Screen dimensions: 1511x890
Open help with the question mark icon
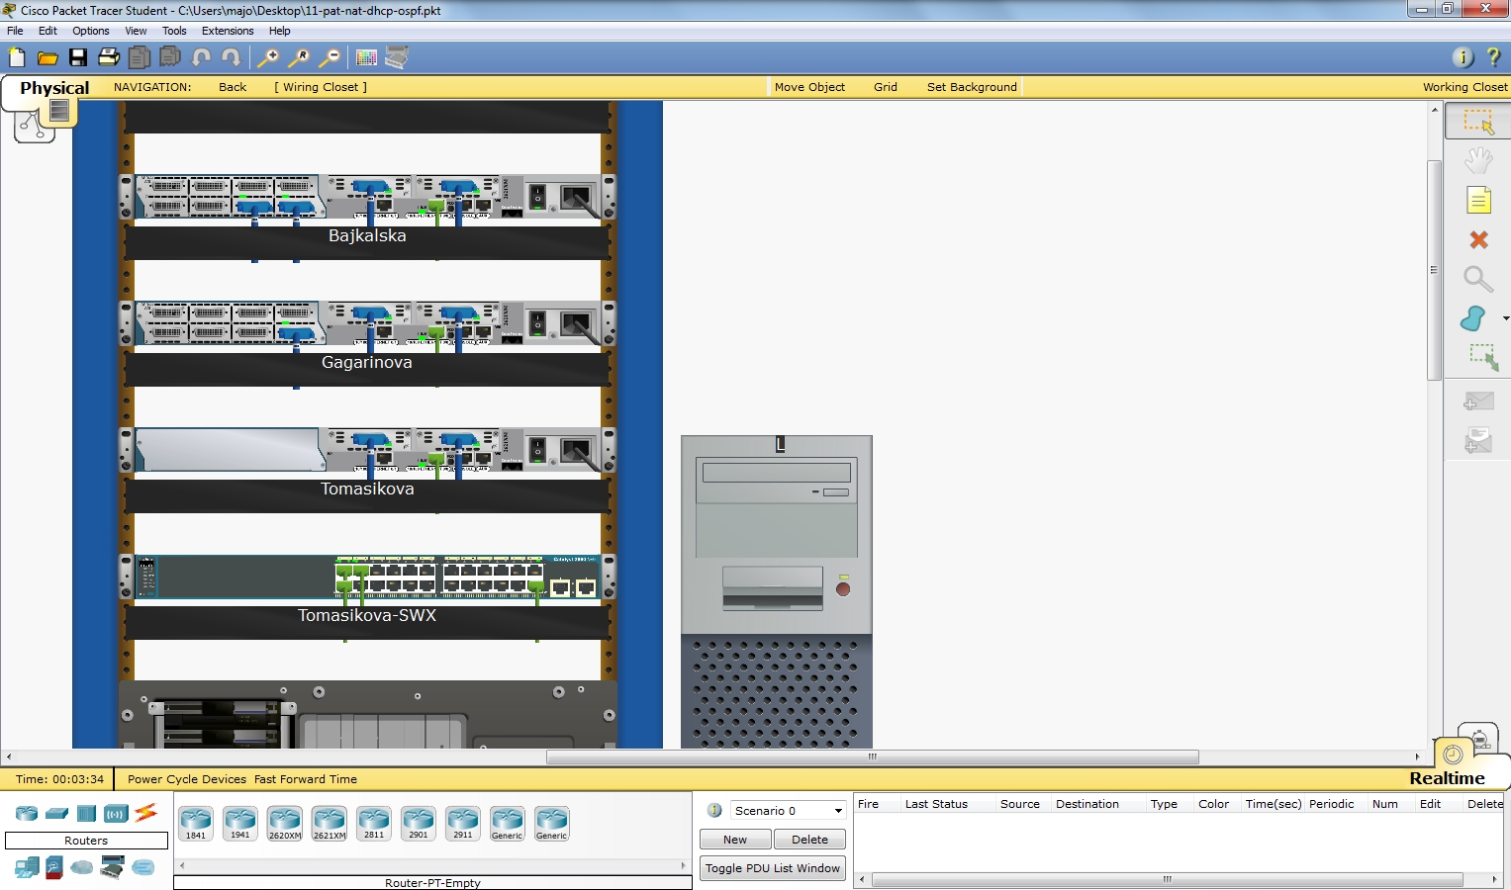tap(1493, 57)
